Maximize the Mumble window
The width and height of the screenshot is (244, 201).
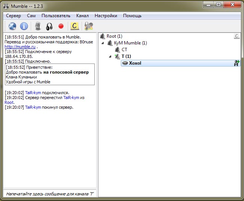point(219,5)
